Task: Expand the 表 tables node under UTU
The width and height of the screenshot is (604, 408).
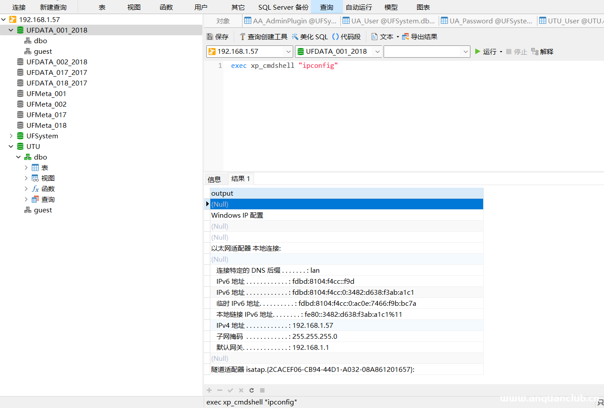Action: [26, 168]
